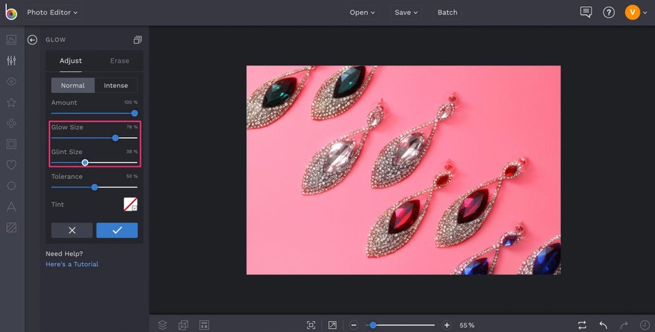Switch to the Erase tab

(119, 61)
